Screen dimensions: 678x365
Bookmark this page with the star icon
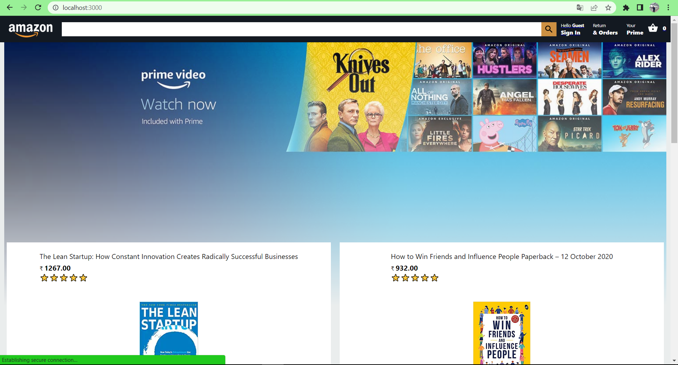608,7
